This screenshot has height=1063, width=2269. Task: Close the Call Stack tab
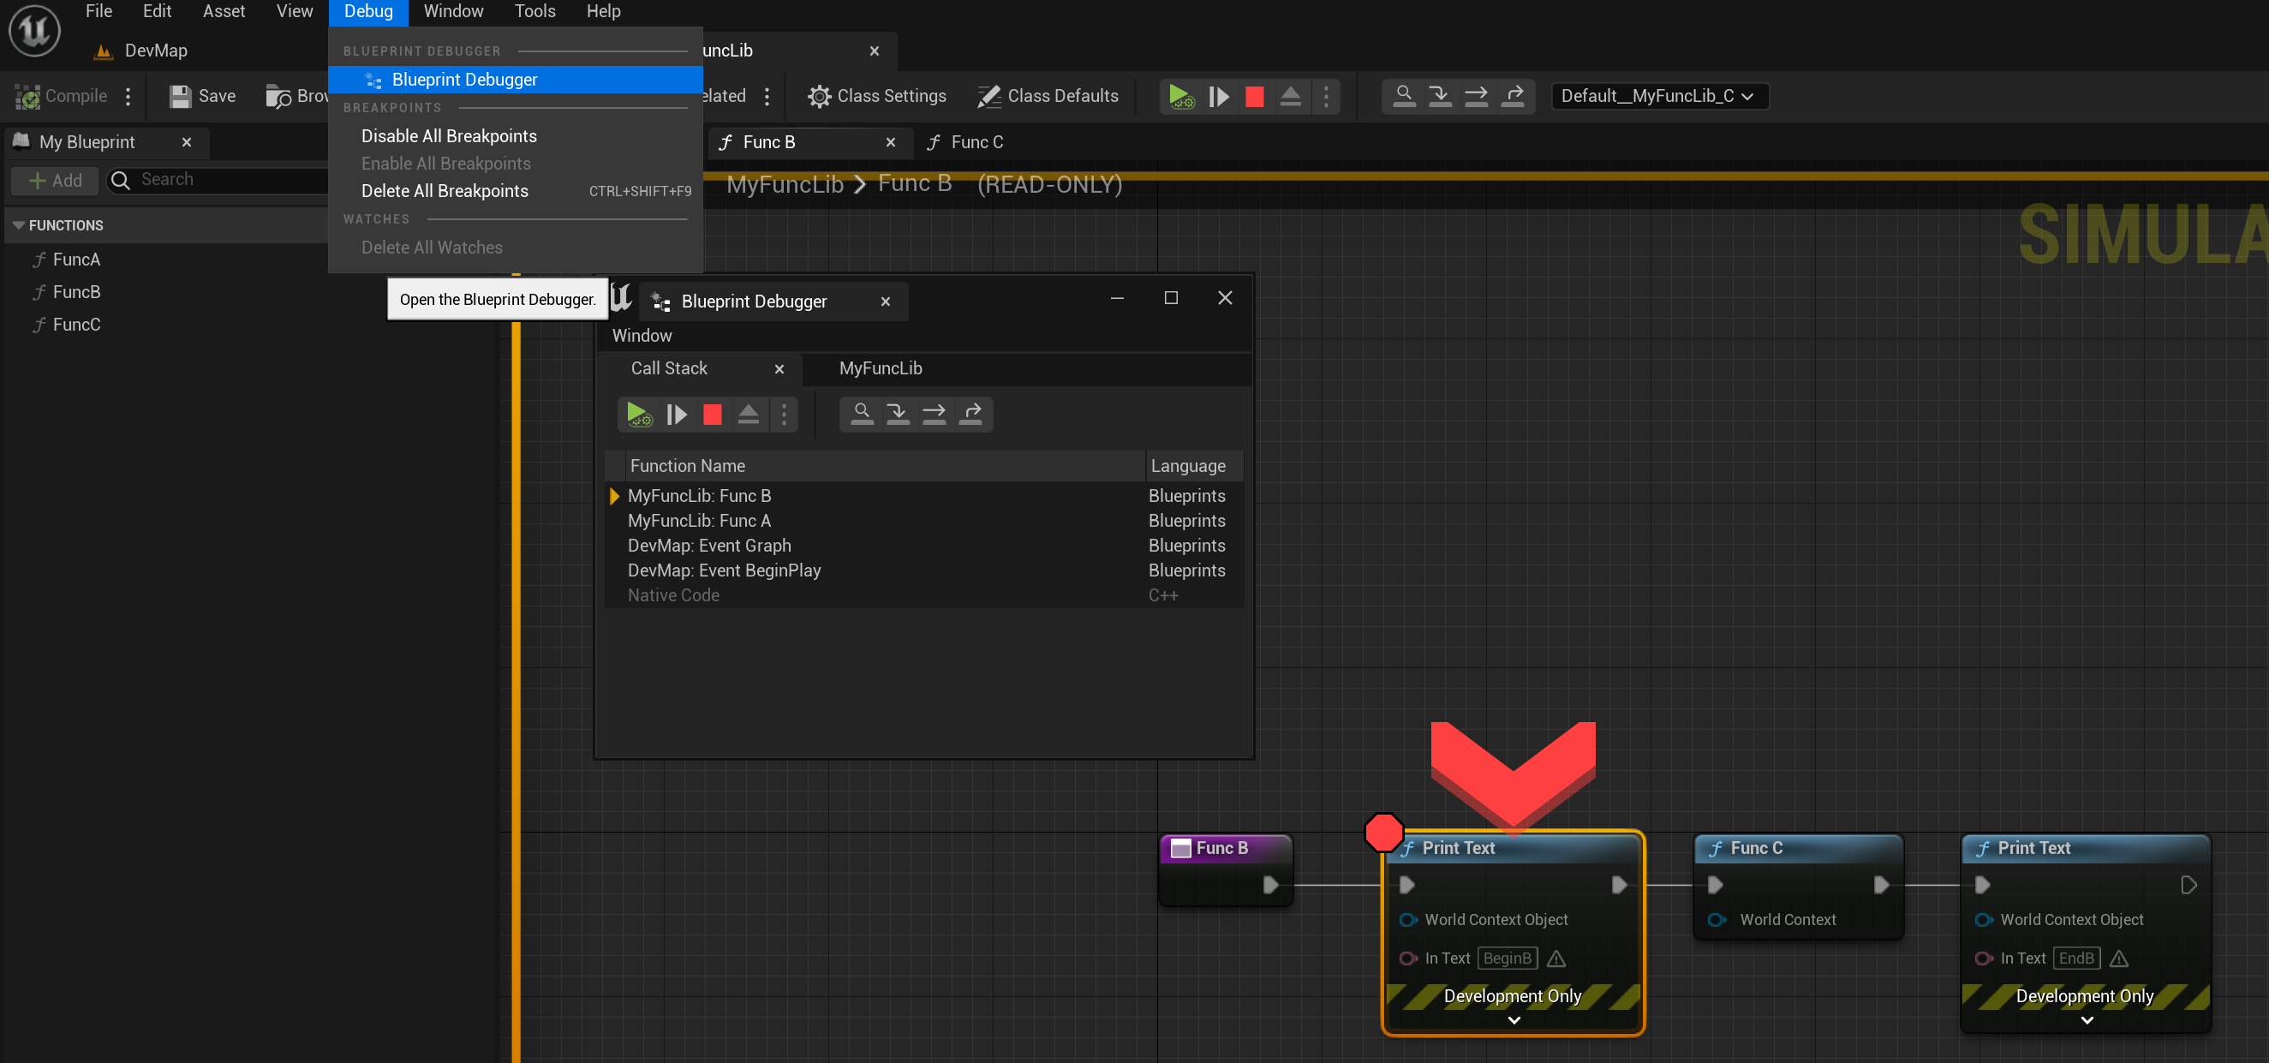pyautogui.click(x=779, y=369)
